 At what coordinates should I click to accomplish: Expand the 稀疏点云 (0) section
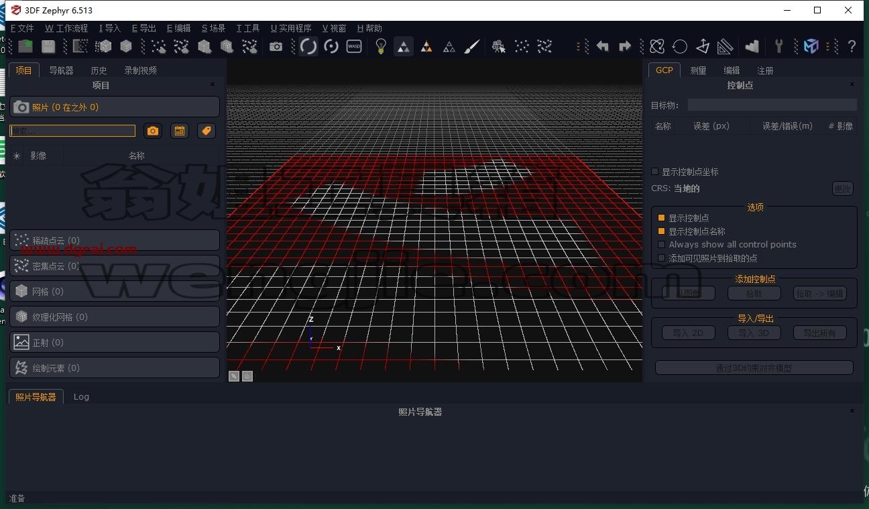[115, 240]
